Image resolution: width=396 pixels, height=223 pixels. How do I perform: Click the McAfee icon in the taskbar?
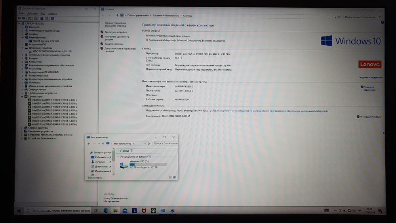(144, 211)
